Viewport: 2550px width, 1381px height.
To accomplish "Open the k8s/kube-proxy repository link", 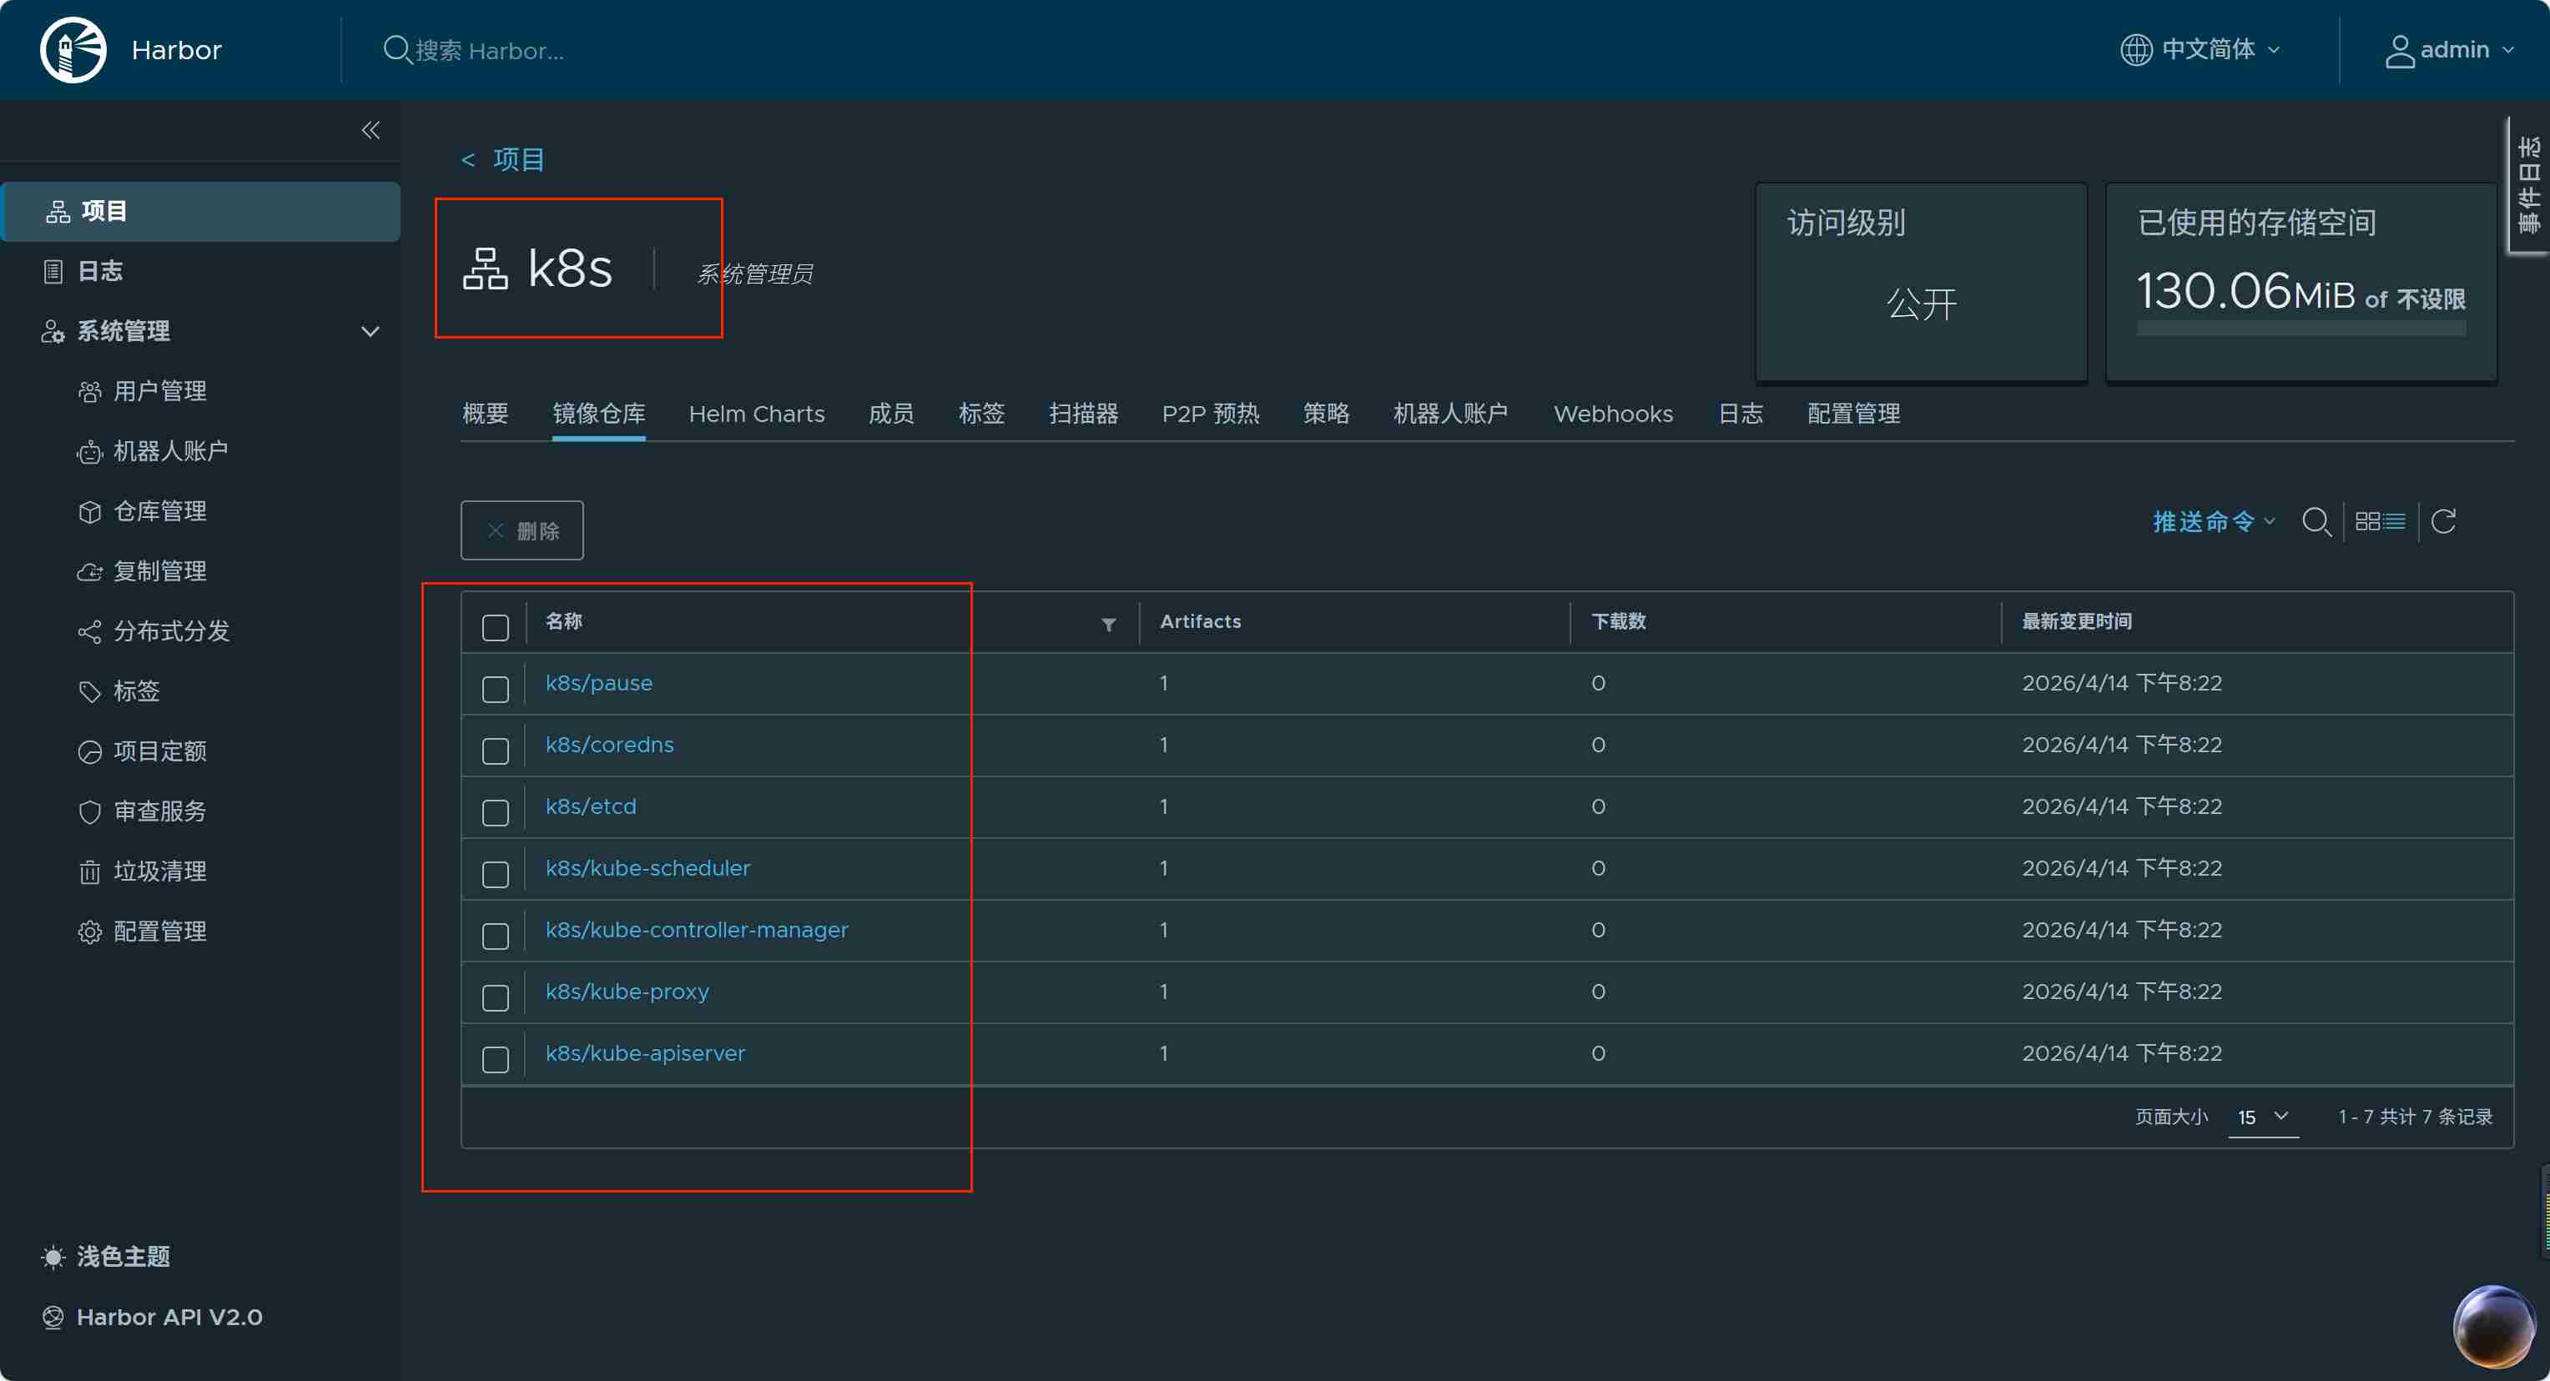I will [627, 992].
